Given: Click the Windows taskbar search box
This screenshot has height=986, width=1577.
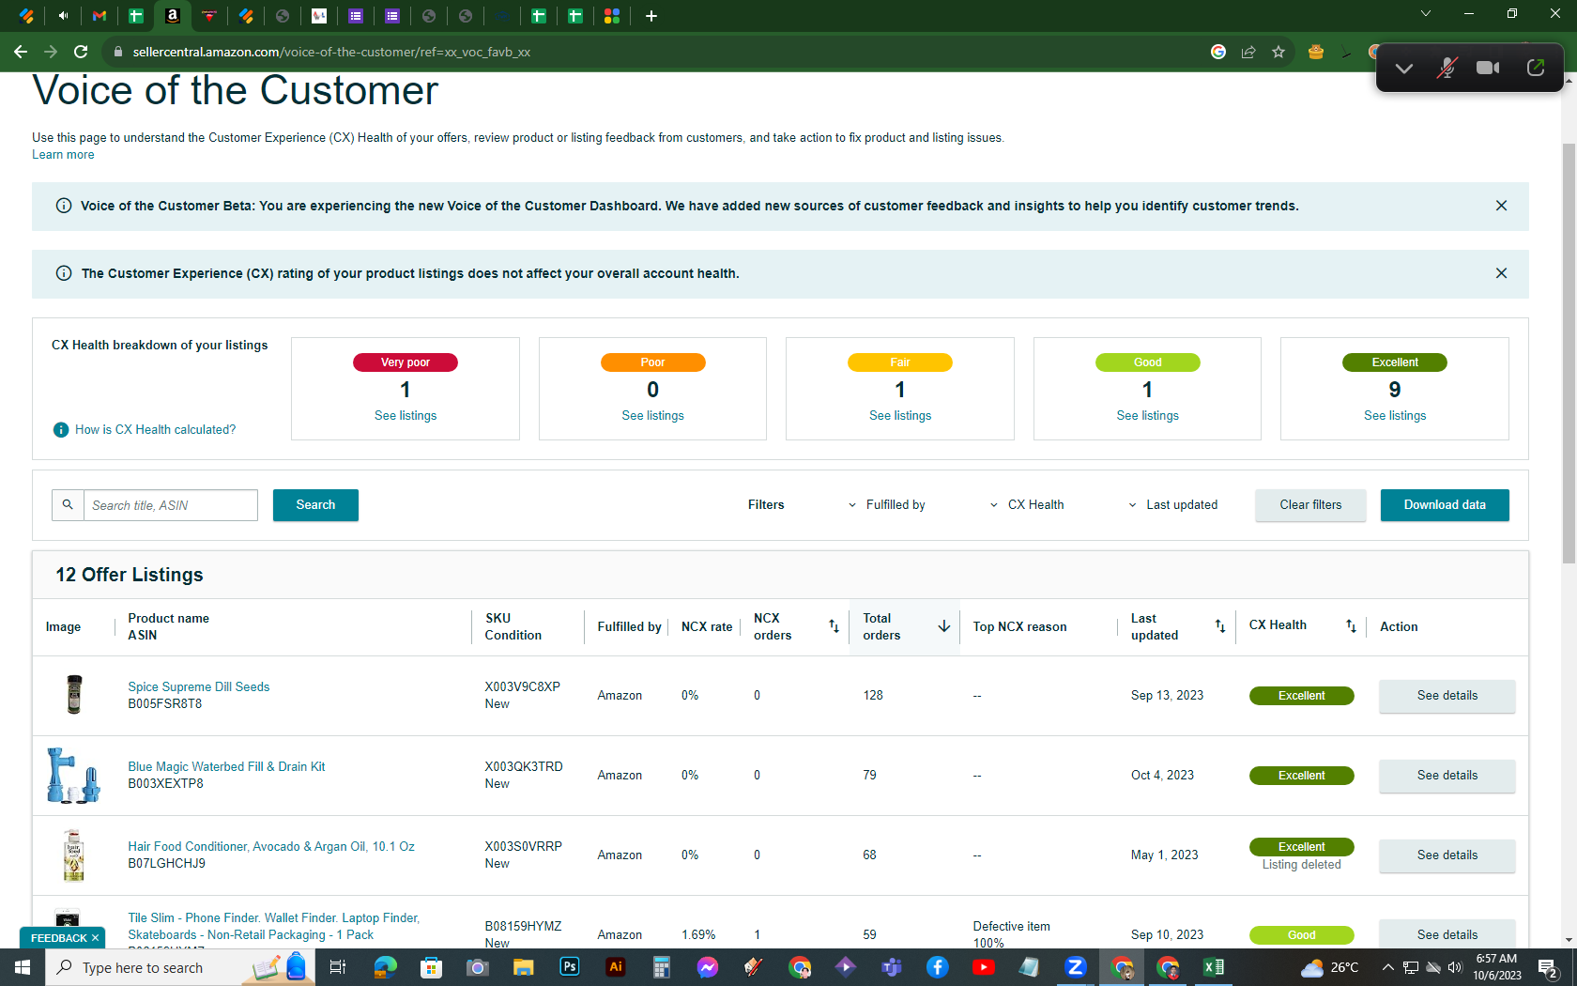Looking at the screenshot, I should (x=178, y=967).
